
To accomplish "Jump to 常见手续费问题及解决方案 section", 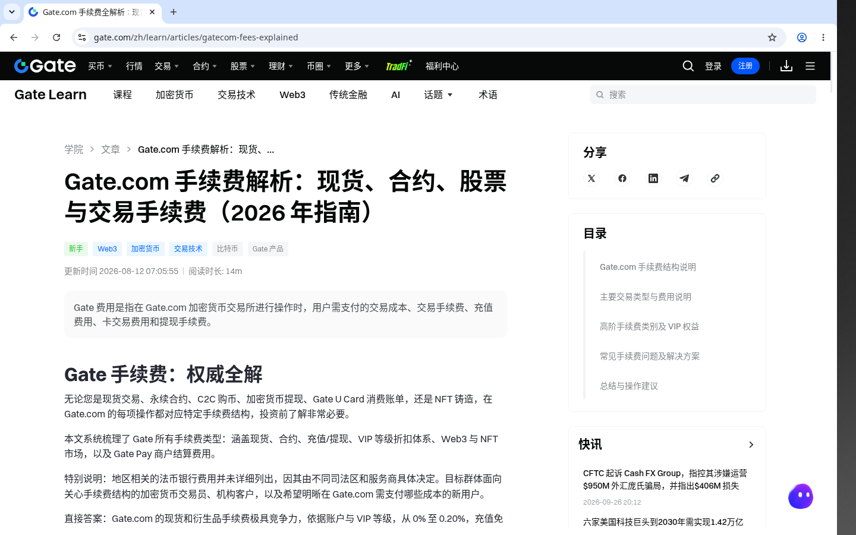I will click(650, 356).
